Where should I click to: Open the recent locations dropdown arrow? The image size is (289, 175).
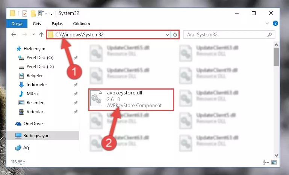pos(33,34)
